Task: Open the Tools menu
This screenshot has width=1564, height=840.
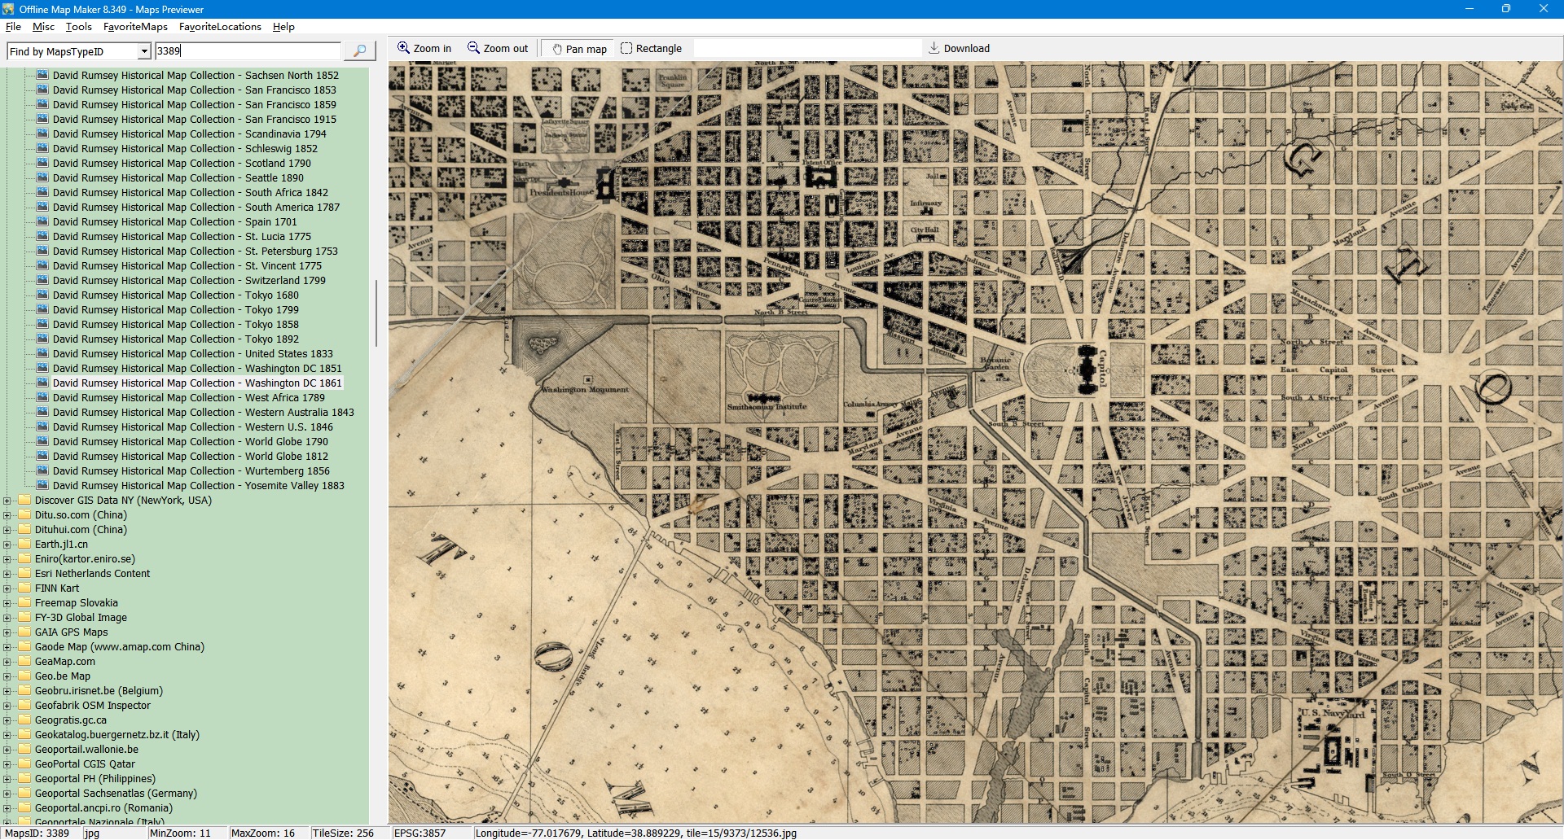Action: point(78,27)
